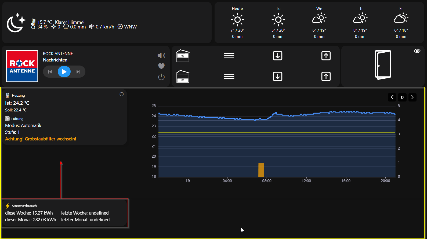This screenshot has width=427, height=239.
Task: Toggle the eye visibility icon
Action: click(x=417, y=51)
